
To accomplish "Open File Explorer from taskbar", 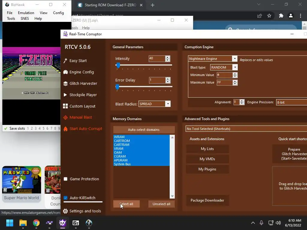I will click(x=23, y=223).
